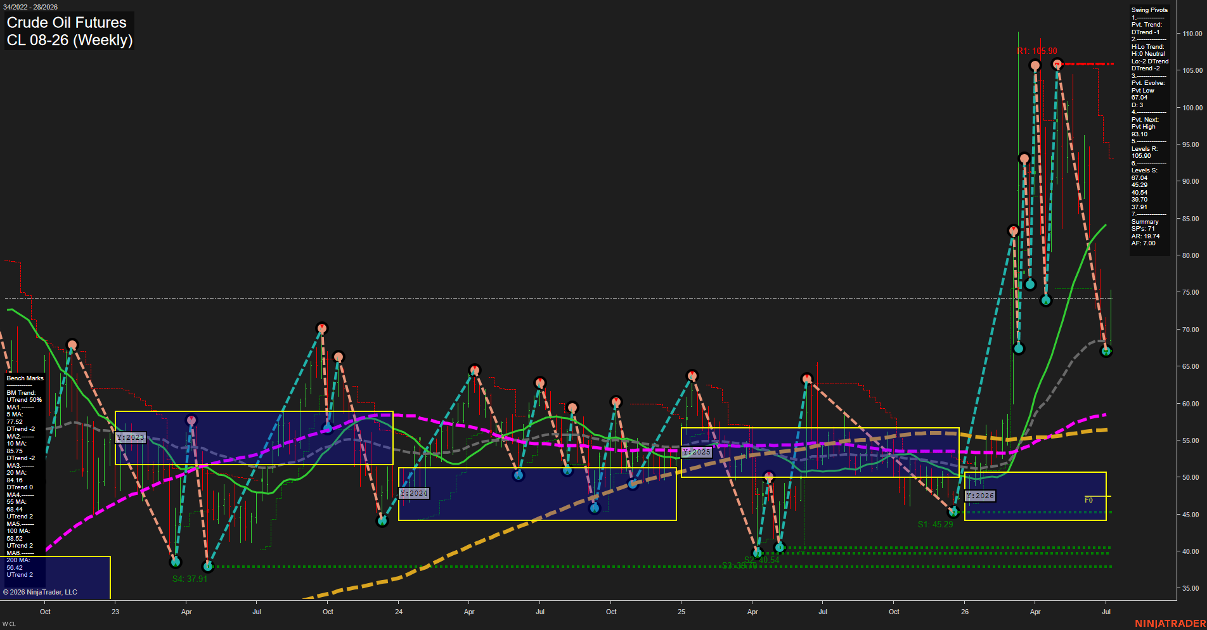Click the S4: 37.91 support label
1207x630 pixels.
coord(190,579)
